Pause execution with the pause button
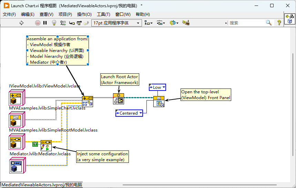Image resolution: width=296 pixels, height=188 pixels. tap(45, 23)
